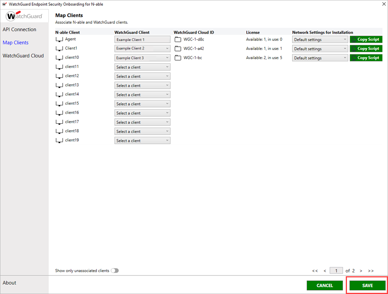Go to the first page with <<
388x294 pixels.
coord(315,271)
